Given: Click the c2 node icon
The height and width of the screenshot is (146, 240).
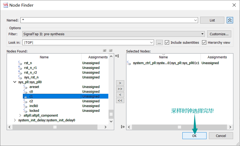Looking at the screenshot, I should (26, 101).
